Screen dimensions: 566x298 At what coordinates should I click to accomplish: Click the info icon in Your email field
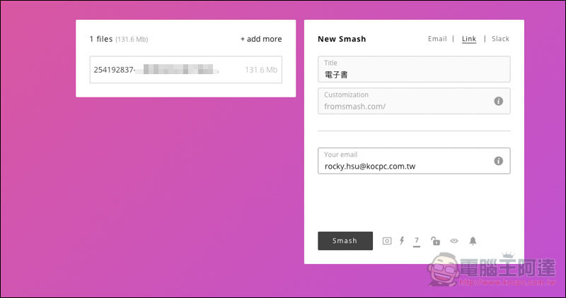(498, 161)
